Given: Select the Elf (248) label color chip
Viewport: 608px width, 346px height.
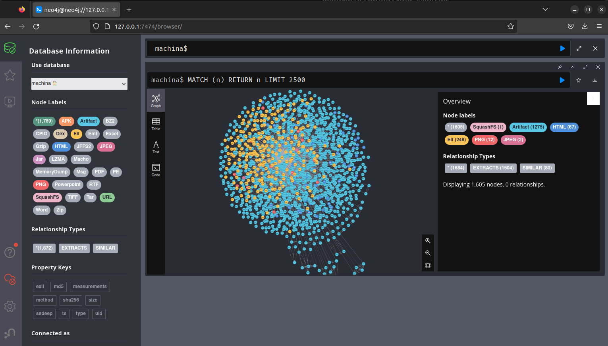Looking at the screenshot, I should click(x=456, y=140).
